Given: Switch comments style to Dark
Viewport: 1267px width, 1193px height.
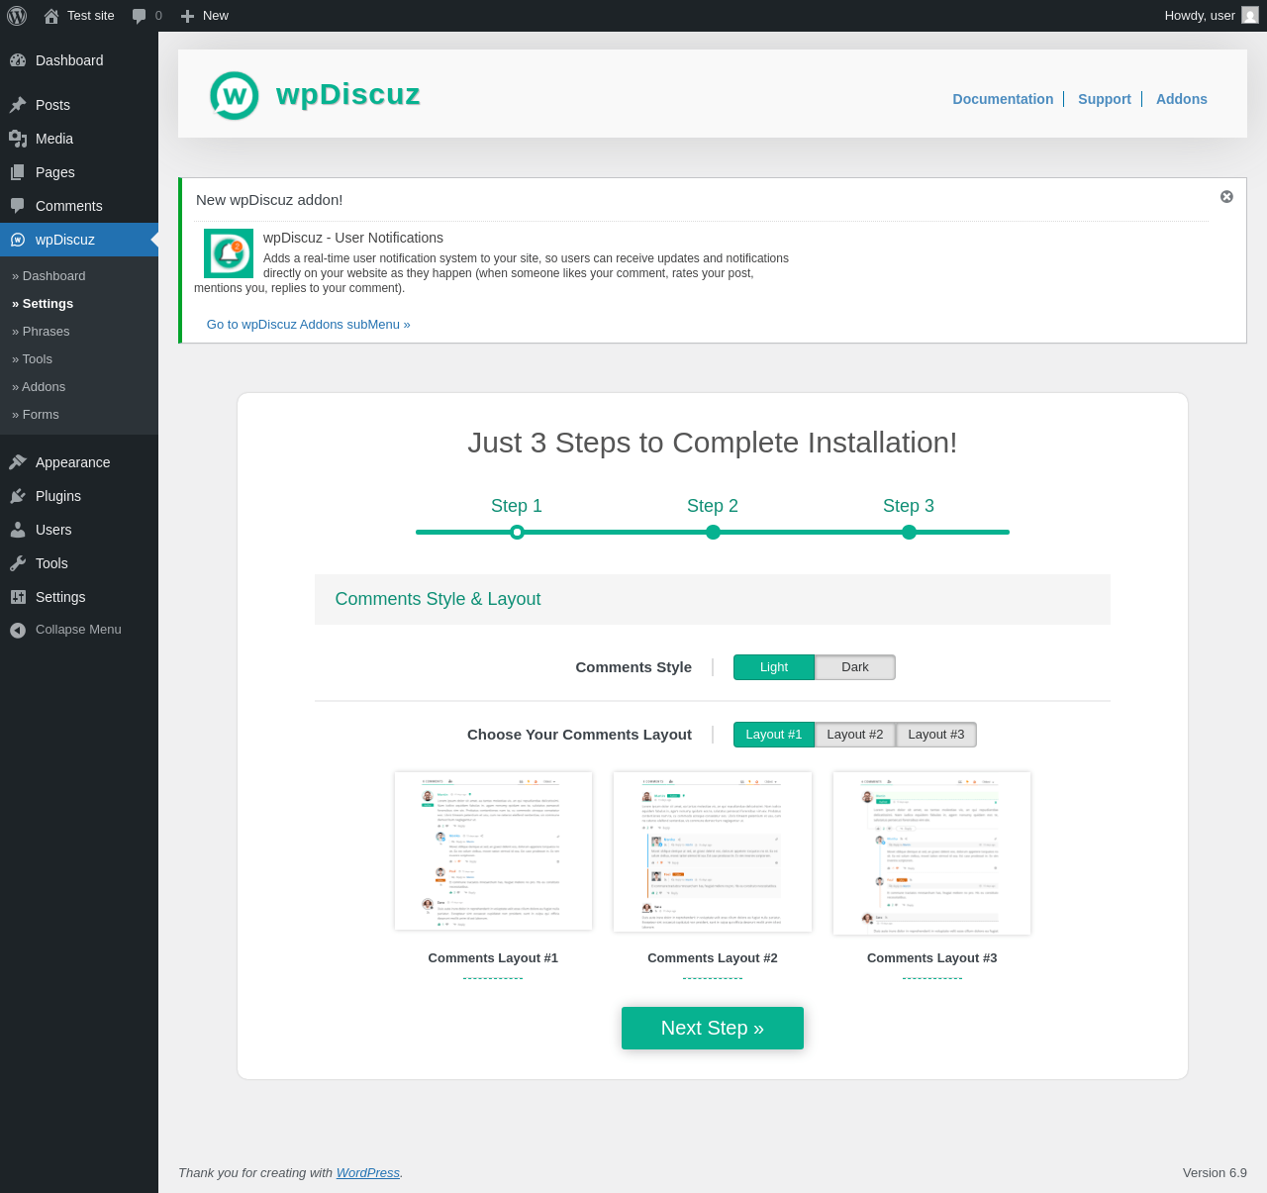Looking at the screenshot, I should click(855, 667).
